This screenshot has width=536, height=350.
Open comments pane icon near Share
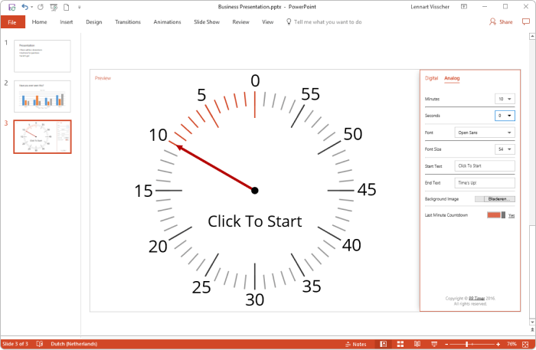point(526,22)
